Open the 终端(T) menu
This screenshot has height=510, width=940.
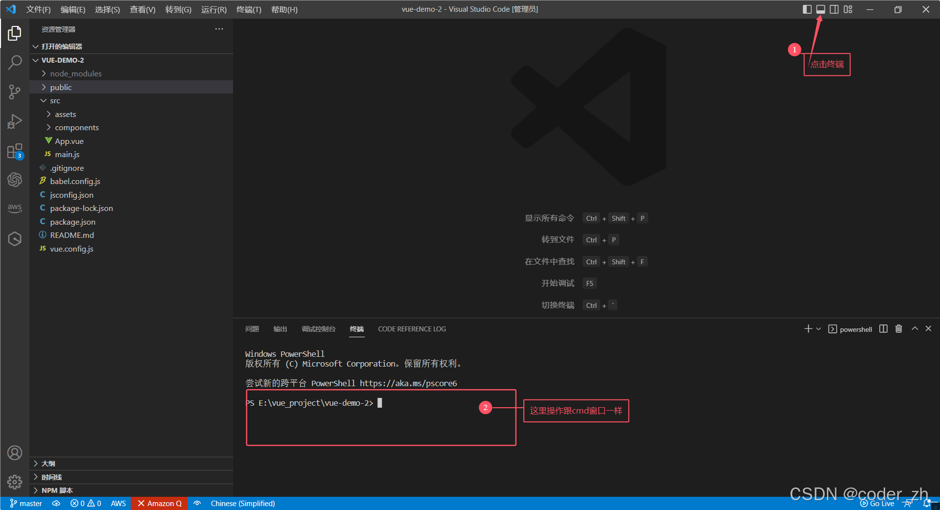click(248, 9)
